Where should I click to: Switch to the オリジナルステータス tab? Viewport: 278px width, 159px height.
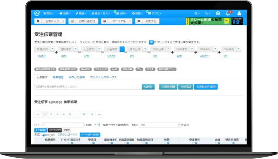103,77
